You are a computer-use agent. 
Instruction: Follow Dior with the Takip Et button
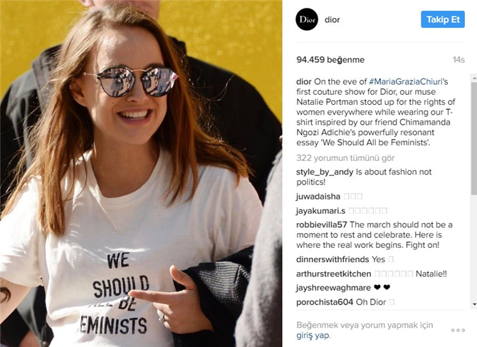click(443, 19)
